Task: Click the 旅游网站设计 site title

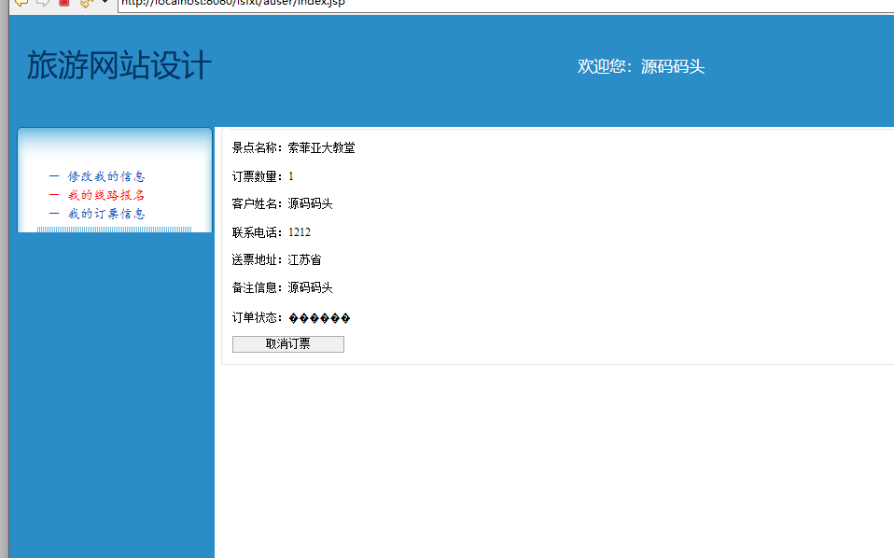Action: pos(120,65)
